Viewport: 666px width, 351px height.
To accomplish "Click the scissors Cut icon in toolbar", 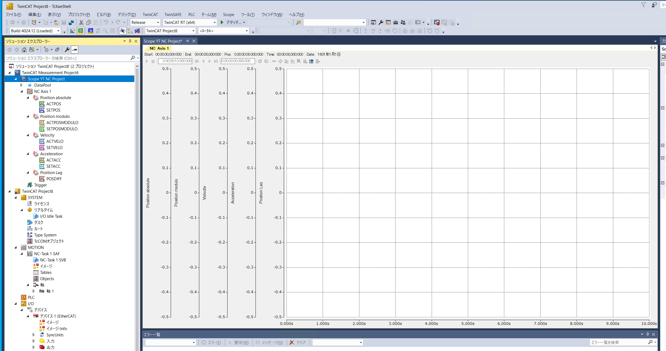I will (x=81, y=23).
